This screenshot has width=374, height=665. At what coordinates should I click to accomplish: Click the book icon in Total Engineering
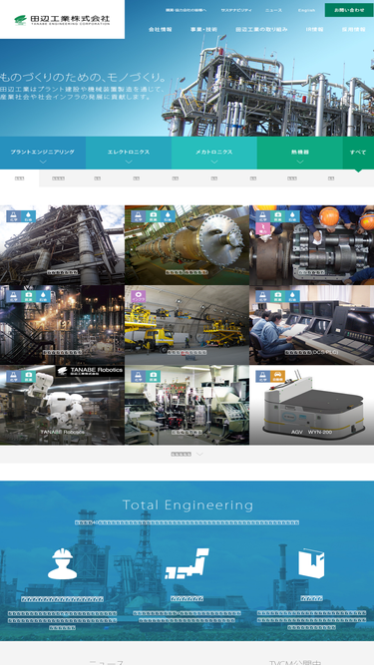click(x=311, y=563)
